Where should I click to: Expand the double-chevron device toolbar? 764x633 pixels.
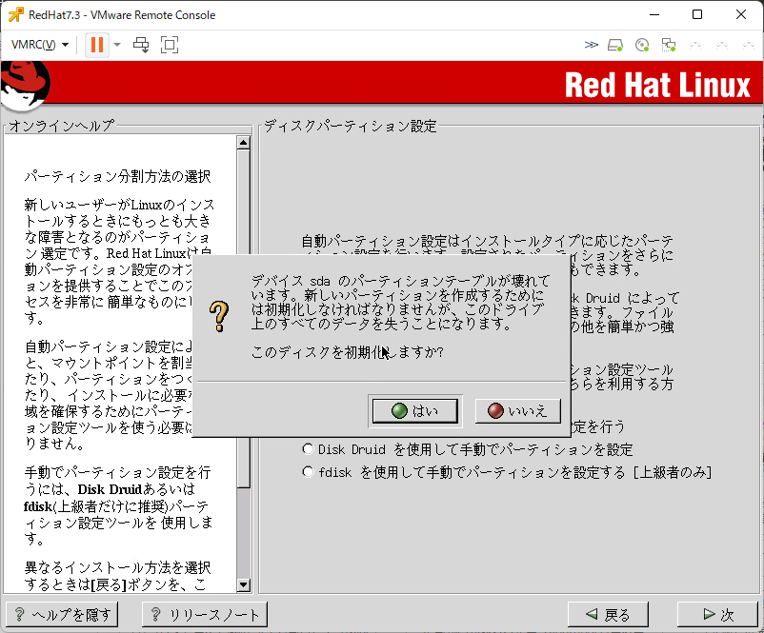pyautogui.click(x=591, y=45)
